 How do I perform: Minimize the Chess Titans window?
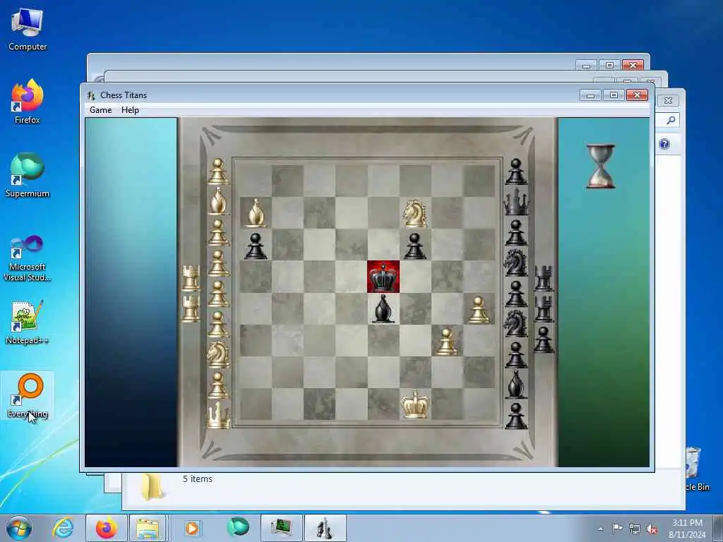coord(590,95)
